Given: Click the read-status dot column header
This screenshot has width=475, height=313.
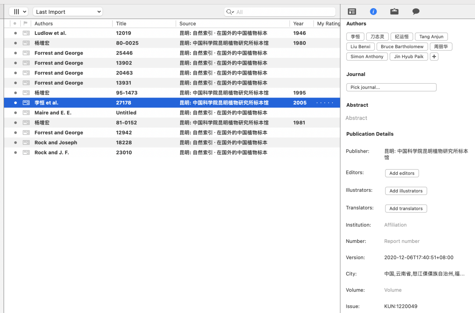Looking at the screenshot, I should (15, 23).
